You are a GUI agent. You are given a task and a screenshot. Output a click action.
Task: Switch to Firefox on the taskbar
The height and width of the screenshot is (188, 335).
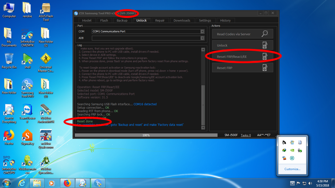pos(68,183)
